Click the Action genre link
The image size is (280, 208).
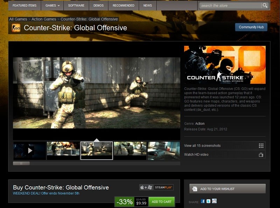[200, 124]
